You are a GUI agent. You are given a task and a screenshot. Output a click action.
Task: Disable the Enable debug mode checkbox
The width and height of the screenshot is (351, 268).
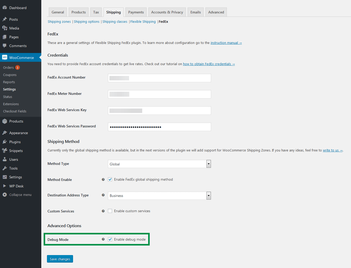point(110,239)
